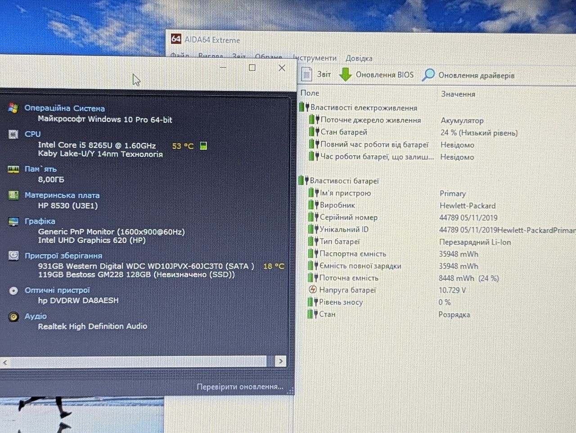The height and width of the screenshot is (433, 576).
Task: Open the Материнська плата section link
Action: pos(62,195)
